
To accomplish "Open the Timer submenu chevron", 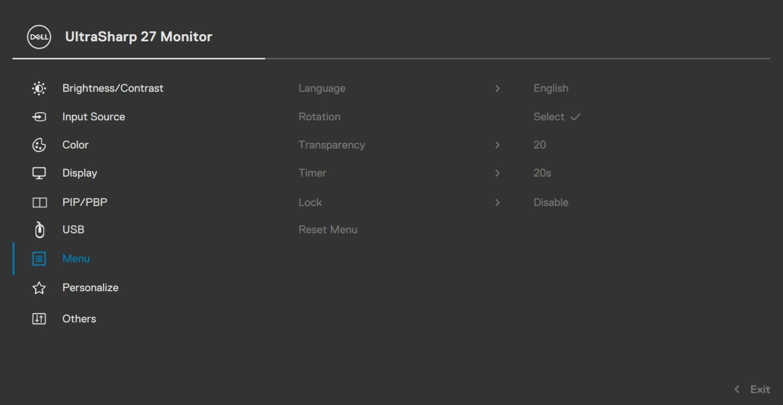I will point(498,173).
